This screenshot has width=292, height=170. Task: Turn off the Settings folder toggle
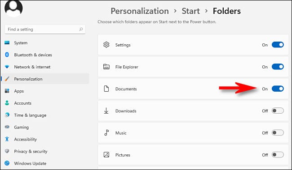click(278, 45)
